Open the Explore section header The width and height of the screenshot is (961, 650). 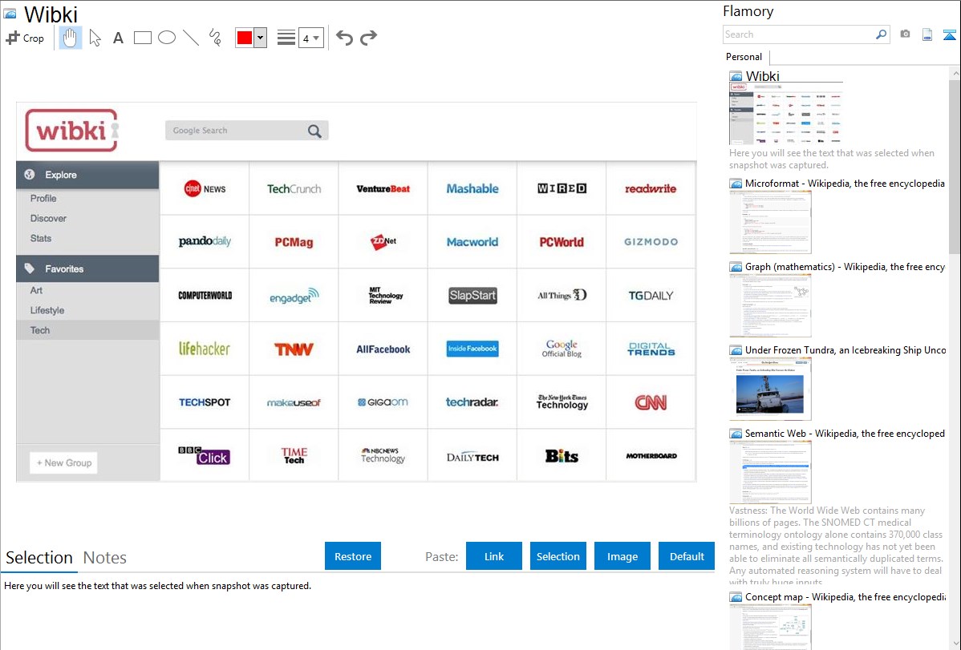87,175
